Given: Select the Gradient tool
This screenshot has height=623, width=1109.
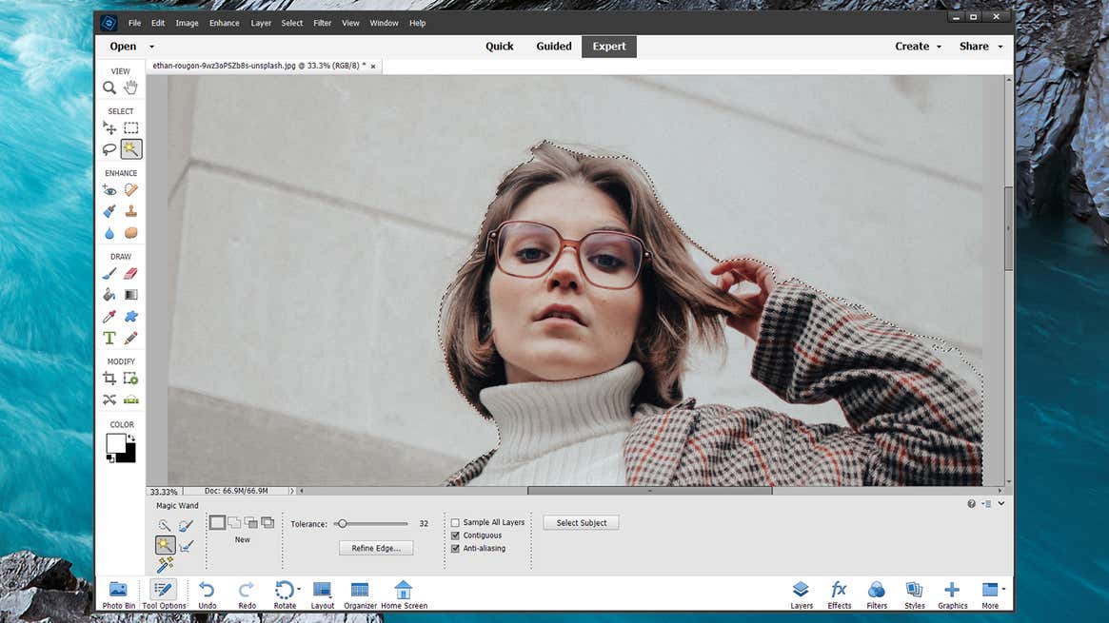Looking at the screenshot, I should pos(130,295).
